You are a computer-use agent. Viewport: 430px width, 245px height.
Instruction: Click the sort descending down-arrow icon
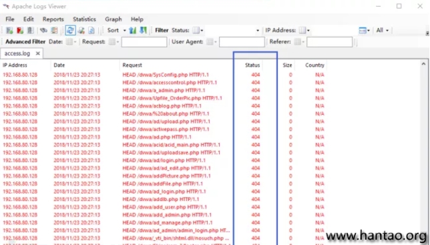click(143, 31)
